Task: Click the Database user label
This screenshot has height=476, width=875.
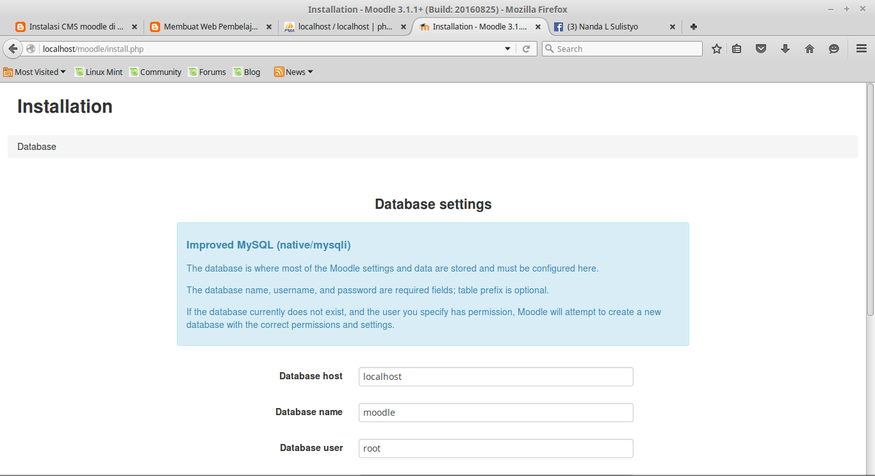Action: click(x=311, y=448)
